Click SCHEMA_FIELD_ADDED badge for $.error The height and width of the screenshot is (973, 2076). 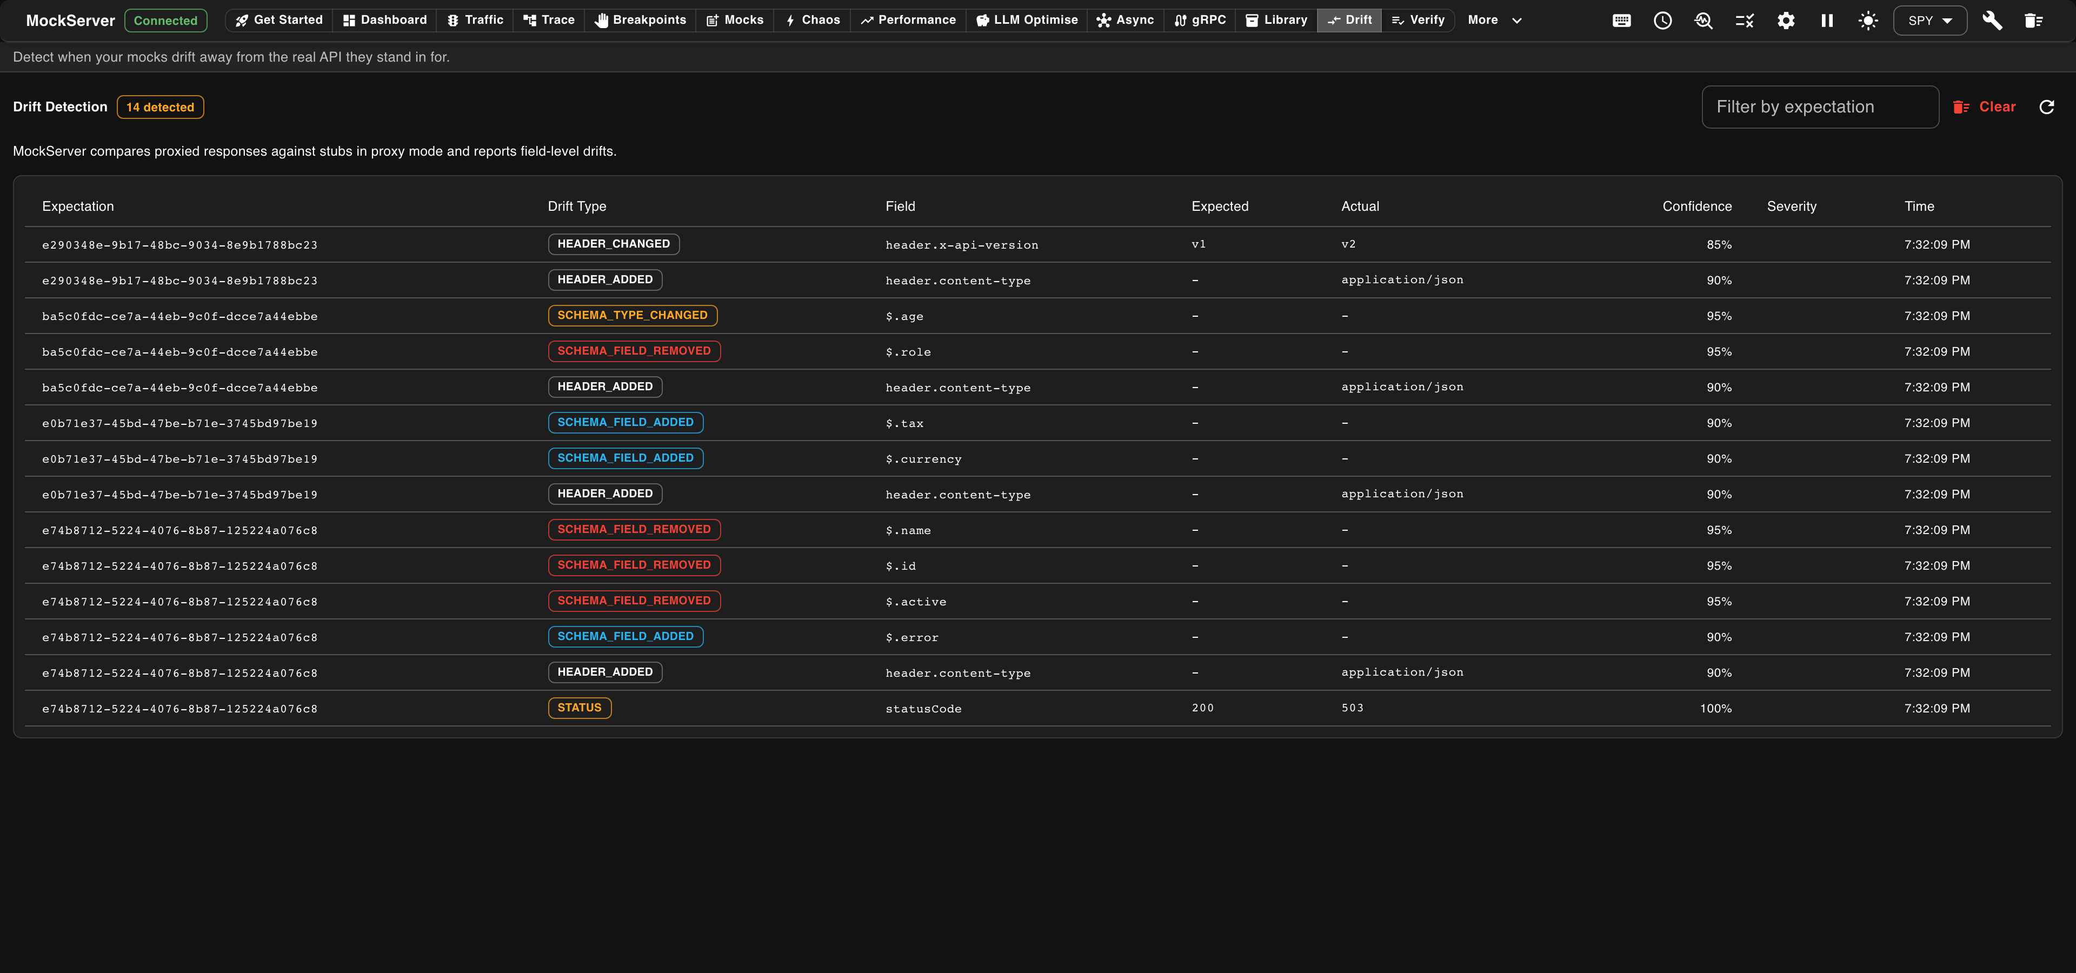click(626, 636)
